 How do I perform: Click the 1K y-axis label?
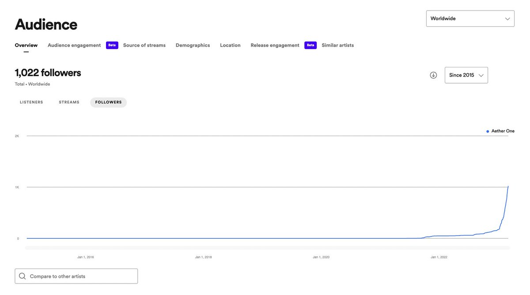17,187
